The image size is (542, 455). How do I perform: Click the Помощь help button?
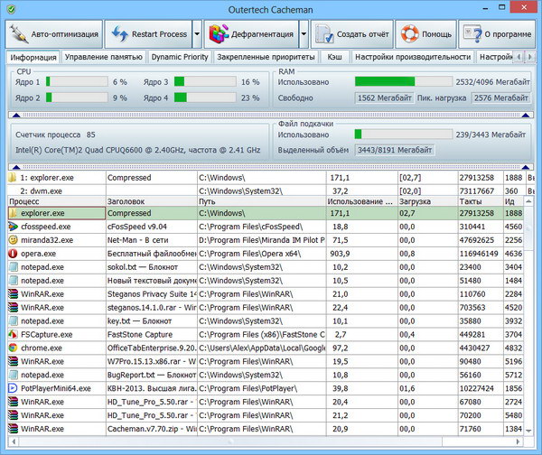426,34
